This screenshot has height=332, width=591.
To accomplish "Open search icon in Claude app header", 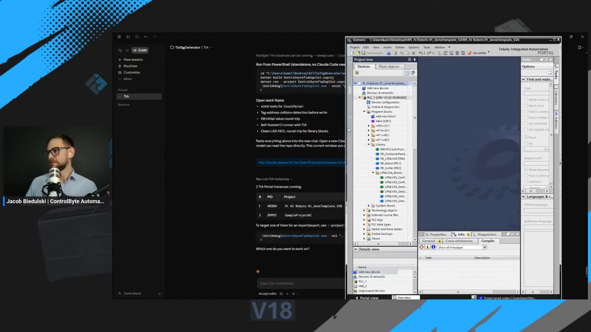I will (x=137, y=37).
